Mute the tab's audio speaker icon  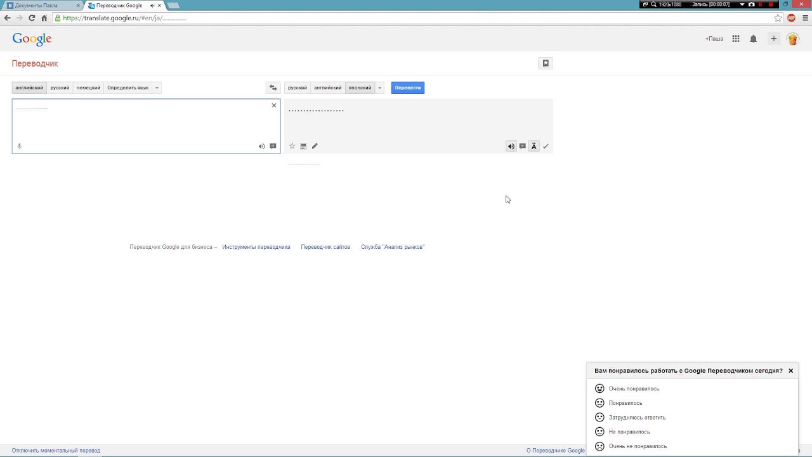click(x=152, y=5)
